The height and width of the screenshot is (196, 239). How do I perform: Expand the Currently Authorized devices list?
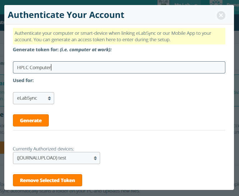tap(56, 158)
